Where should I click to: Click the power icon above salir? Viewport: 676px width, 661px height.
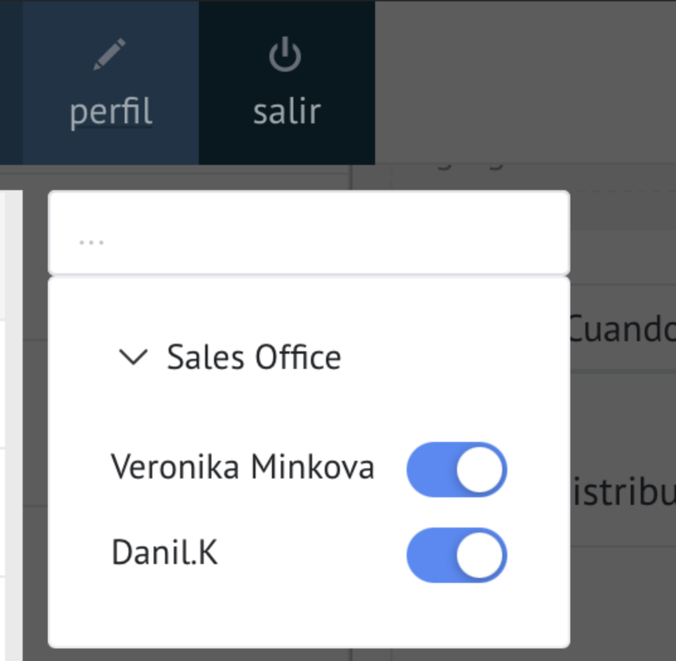(x=285, y=54)
